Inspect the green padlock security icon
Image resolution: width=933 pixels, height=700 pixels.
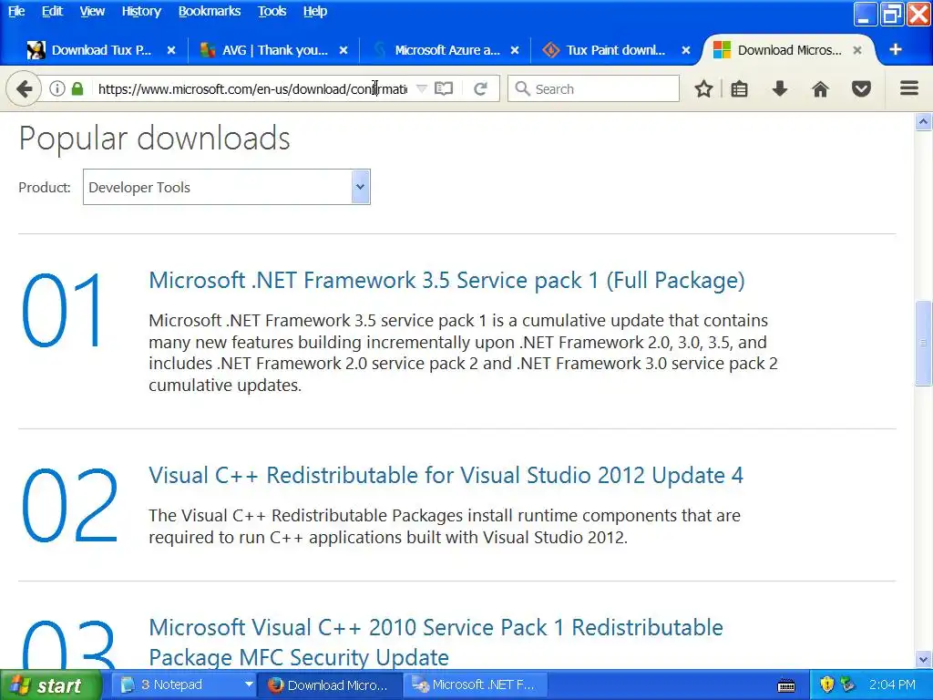77,88
